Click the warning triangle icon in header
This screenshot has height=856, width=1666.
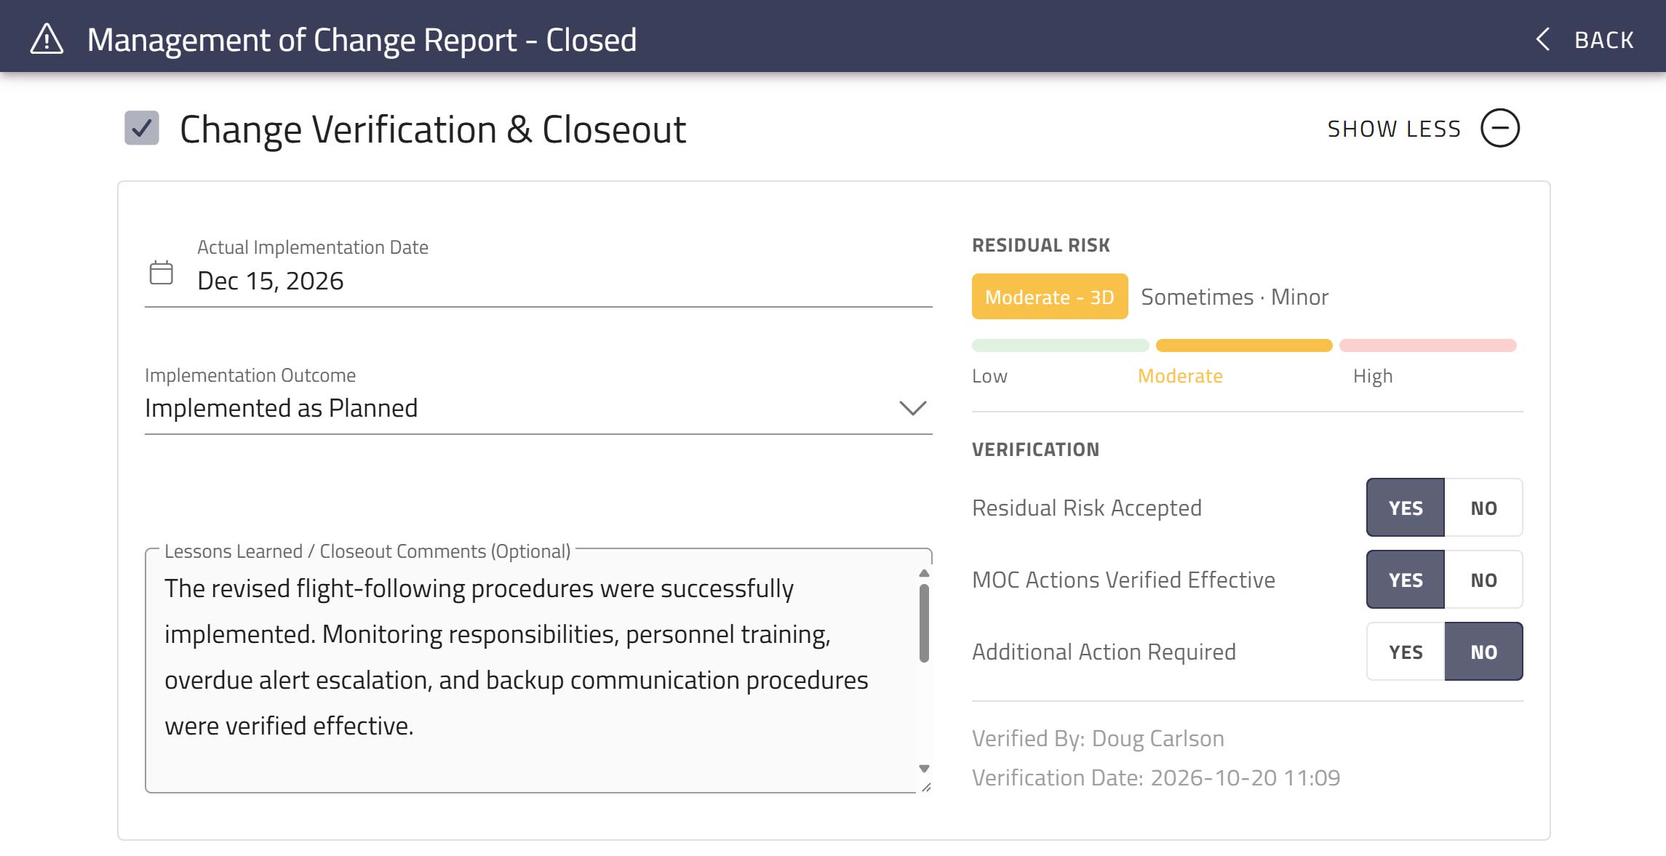[x=47, y=39]
